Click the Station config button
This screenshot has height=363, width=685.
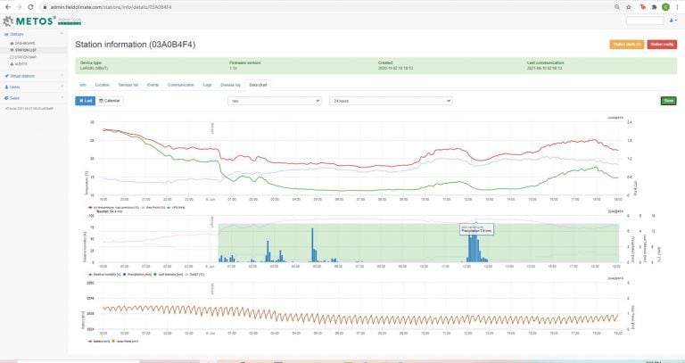662,44
